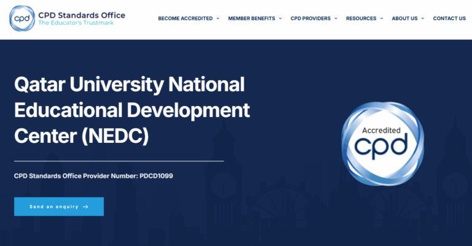This screenshot has width=472, height=246.
Task: Open the Resources menu
Action: coord(361,18)
